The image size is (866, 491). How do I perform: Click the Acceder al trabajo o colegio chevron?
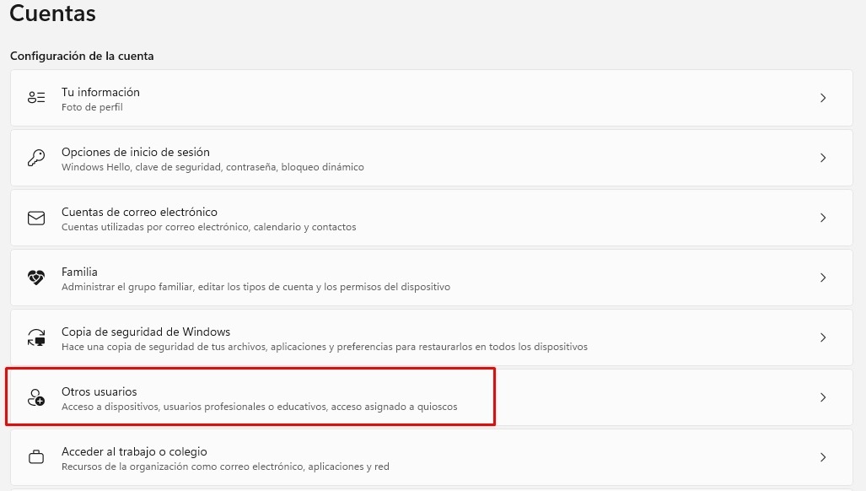coord(823,457)
